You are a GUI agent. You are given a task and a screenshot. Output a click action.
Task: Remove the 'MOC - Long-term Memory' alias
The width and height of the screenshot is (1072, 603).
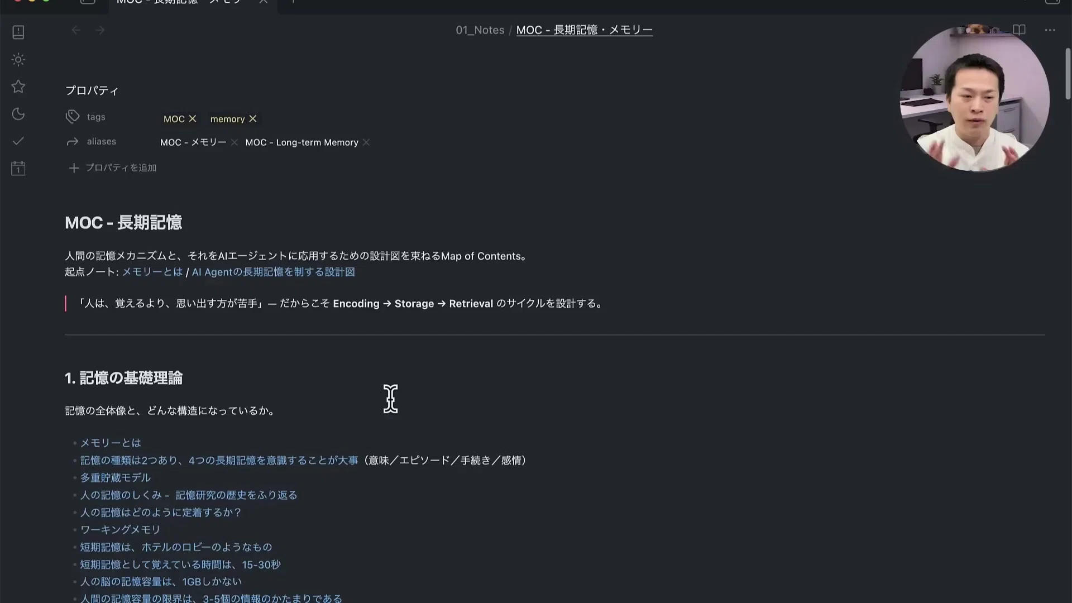point(366,142)
